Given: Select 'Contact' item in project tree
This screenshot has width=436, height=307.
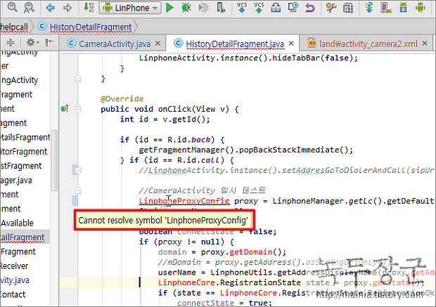Looking at the screenshot, I should point(13,294).
